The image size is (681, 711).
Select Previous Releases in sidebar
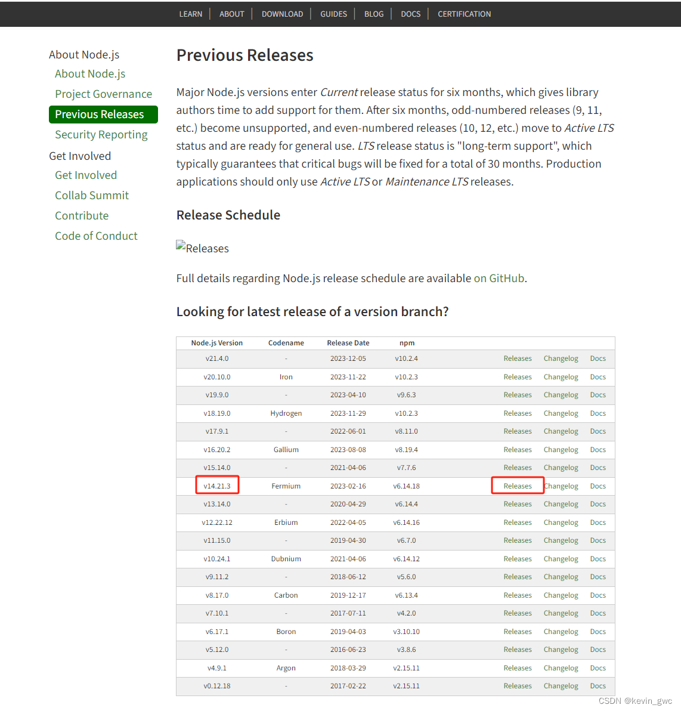103,115
